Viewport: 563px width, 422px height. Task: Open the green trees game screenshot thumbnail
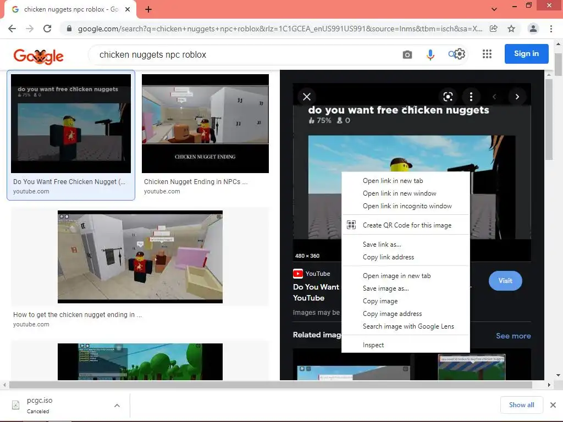click(140, 362)
